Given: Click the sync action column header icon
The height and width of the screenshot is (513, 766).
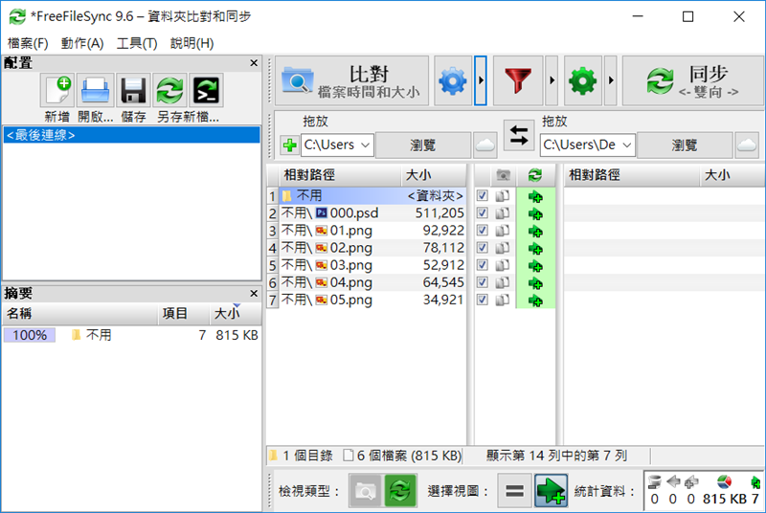Looking at the screenshot, I should coord(535,175).
